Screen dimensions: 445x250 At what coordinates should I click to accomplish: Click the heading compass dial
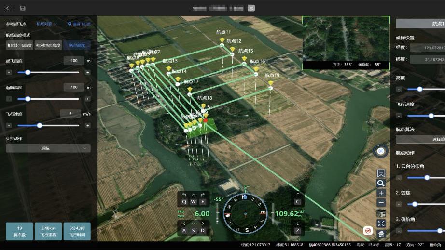tap(245, 214)
